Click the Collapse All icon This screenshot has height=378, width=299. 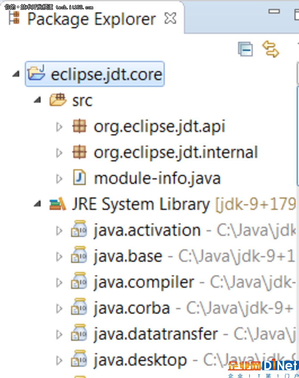pos(245,49)
